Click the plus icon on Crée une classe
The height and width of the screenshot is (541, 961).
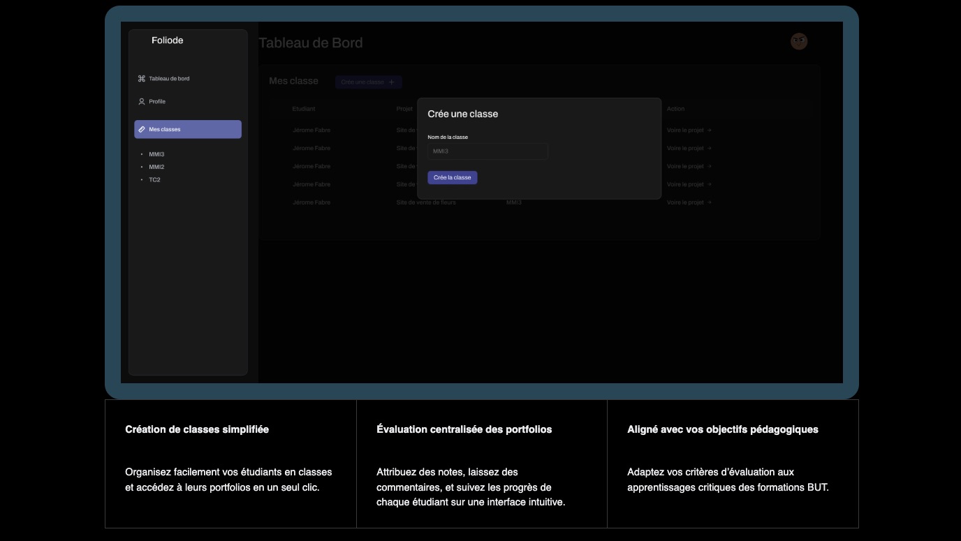pyautogui.click(x=391, y=82)
